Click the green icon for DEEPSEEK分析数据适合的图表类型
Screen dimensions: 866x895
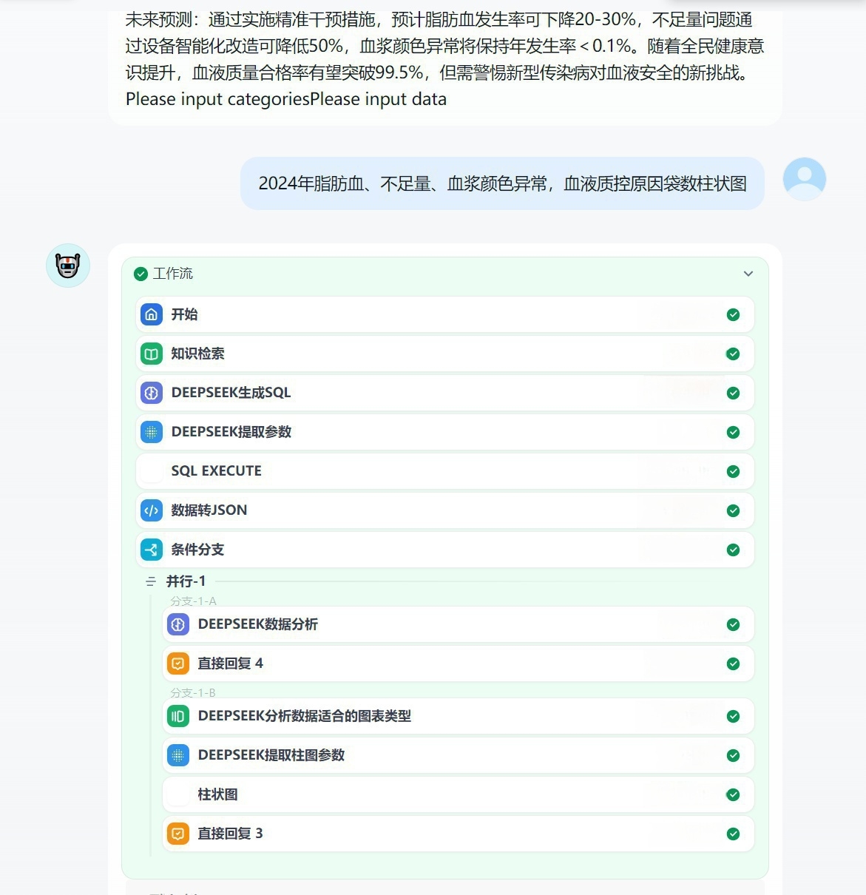tap(178, 716)
